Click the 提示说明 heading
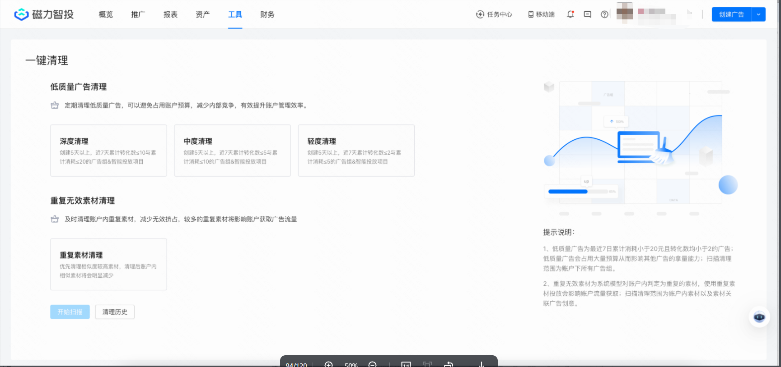The height and width of the screenshot is (367, 781). (559, 232)
